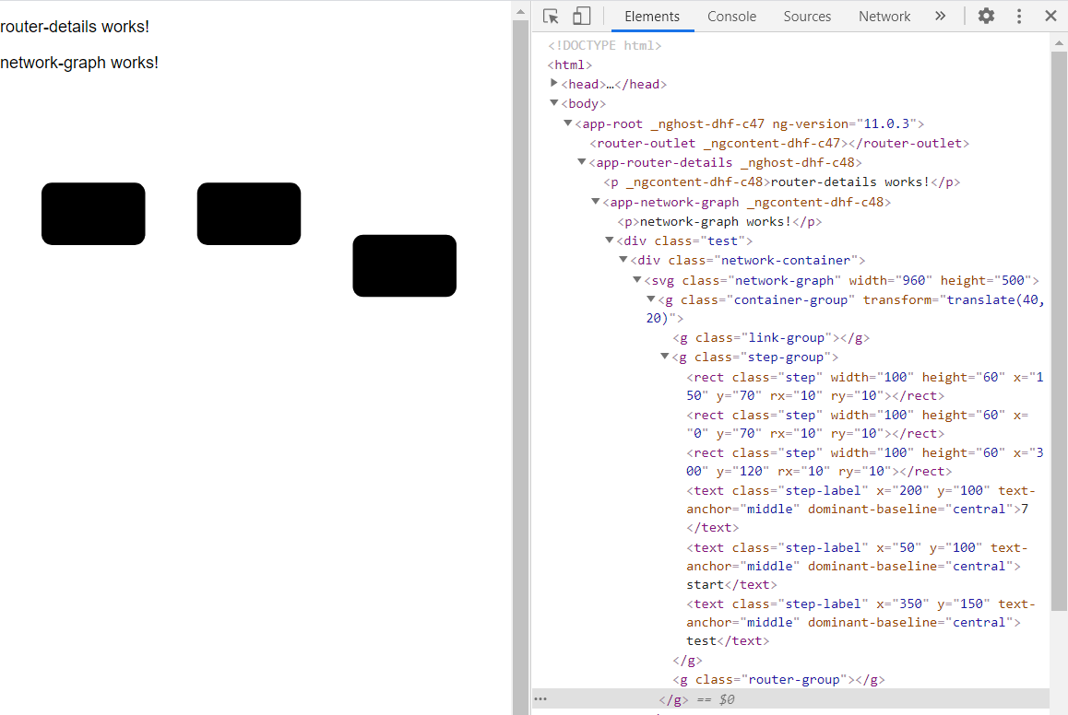Collapse the svg network-graph node

(637, 279)
